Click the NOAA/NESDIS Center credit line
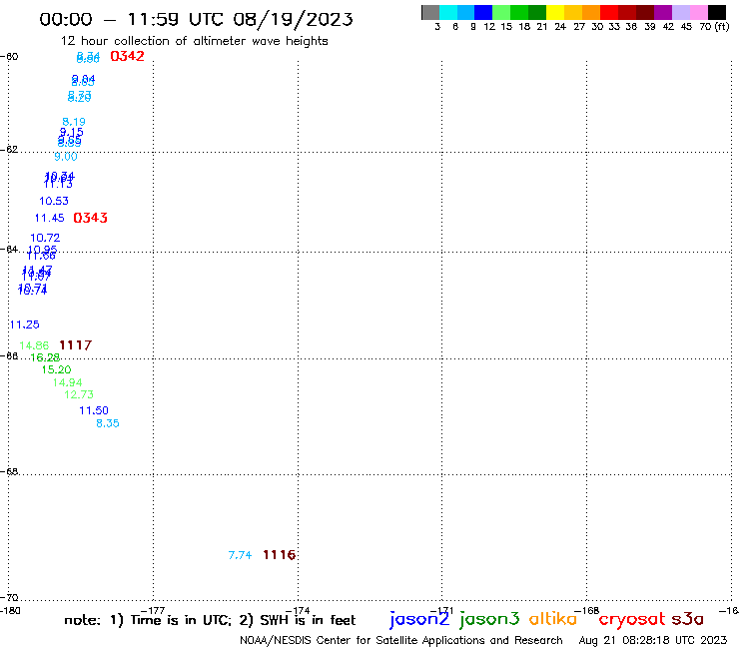739x649 pixels. 401,641
